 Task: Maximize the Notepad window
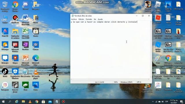[x=143, y=16]
